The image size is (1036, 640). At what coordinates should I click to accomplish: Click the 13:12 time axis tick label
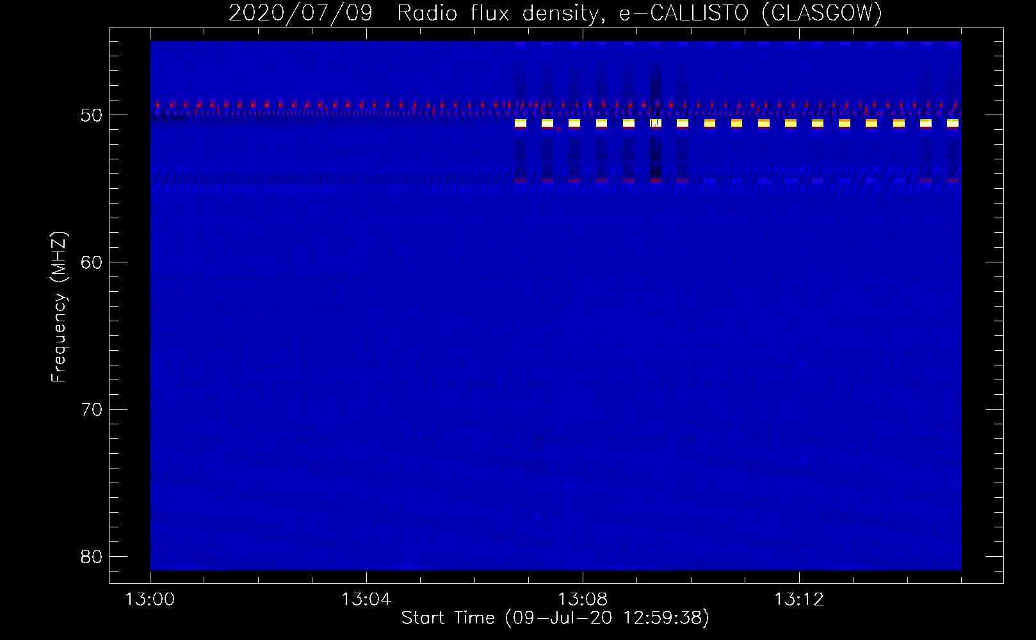click(799, 600)
